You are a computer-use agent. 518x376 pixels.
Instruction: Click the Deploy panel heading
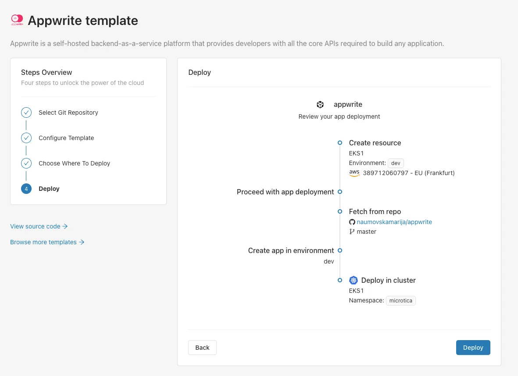[200, 72]
